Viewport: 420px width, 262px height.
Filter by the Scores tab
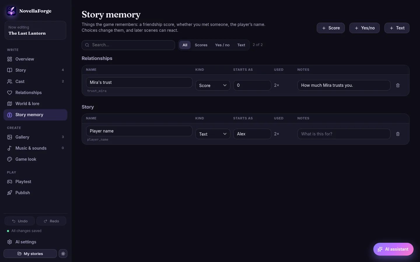pos(201,45)
